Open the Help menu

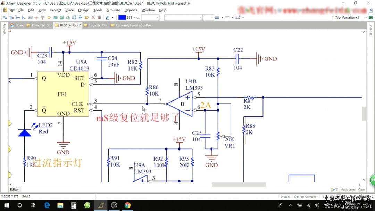(x=162, y=10)
